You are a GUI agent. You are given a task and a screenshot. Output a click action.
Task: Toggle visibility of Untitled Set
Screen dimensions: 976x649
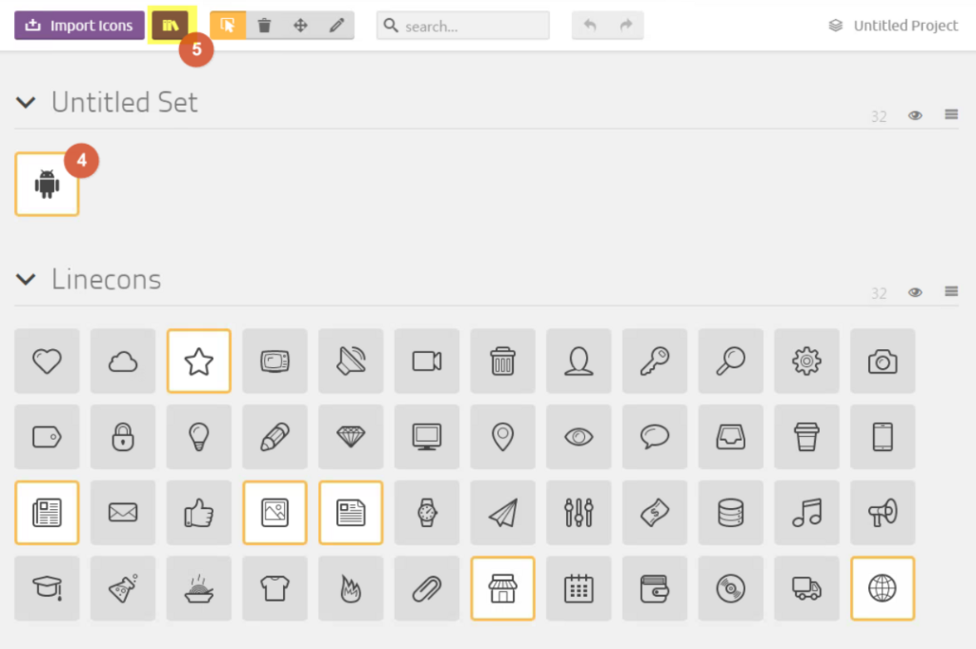point(915,116)
